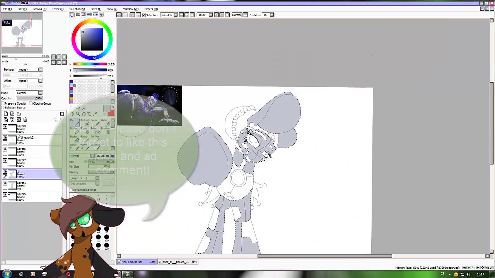The width and height of the screenshot is (495, 278).
Task: Open the Filter menu
Action: [x=96, y=9]
